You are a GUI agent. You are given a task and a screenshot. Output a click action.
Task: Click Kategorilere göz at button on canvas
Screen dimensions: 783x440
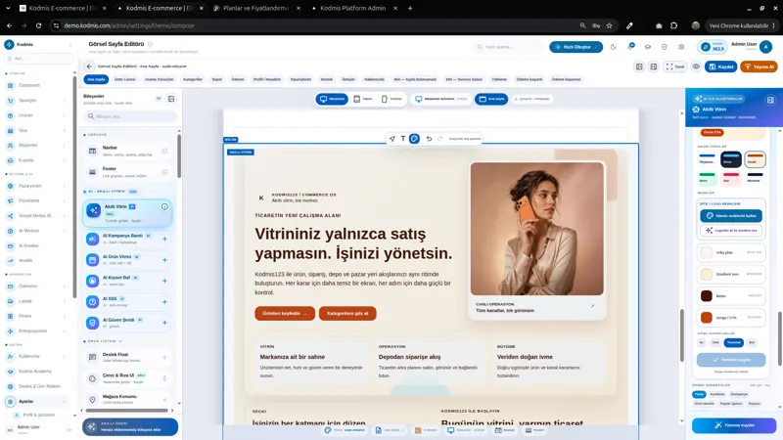coord(347,313)
